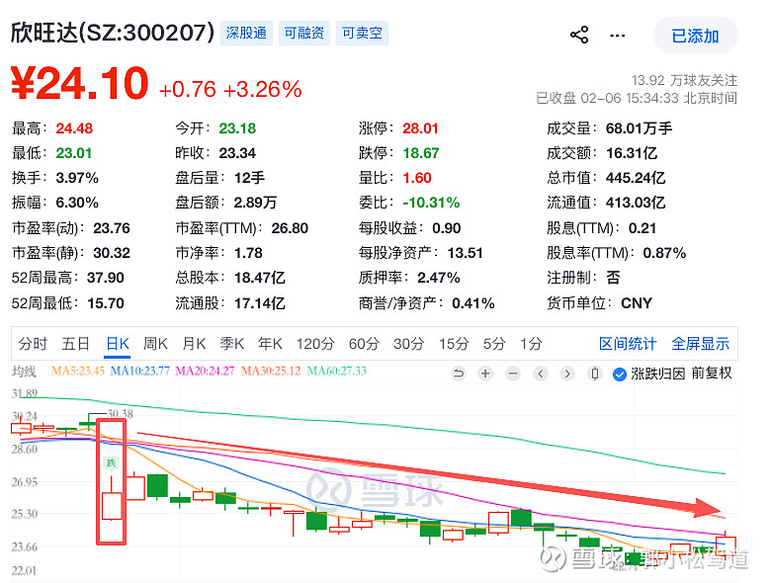
Task: Click the green 跌 marker on chart
Action: pyautogui.click(x=112, y=463)
